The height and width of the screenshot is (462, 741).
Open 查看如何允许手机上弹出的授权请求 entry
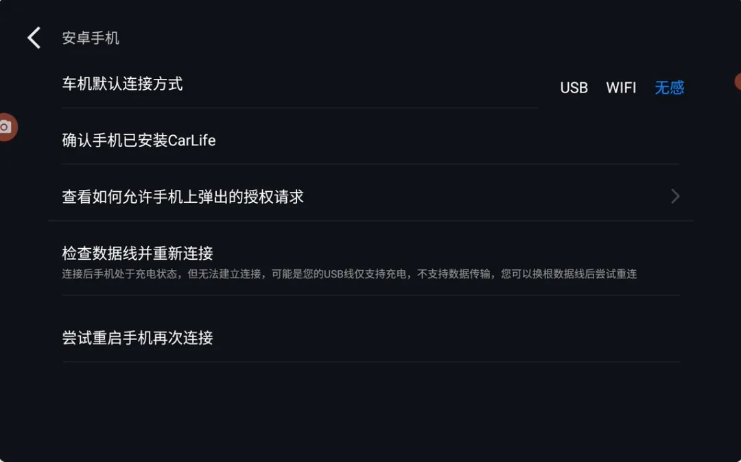(x=183, y=197)
